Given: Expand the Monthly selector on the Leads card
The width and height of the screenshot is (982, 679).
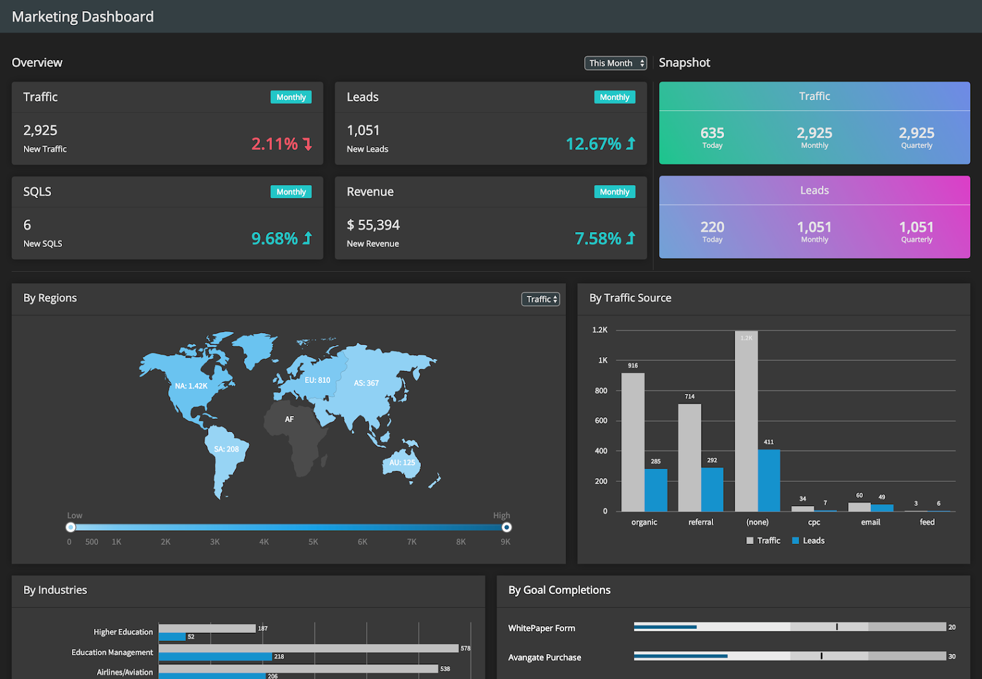Looking at the screenshot, I should coord(614,96).
